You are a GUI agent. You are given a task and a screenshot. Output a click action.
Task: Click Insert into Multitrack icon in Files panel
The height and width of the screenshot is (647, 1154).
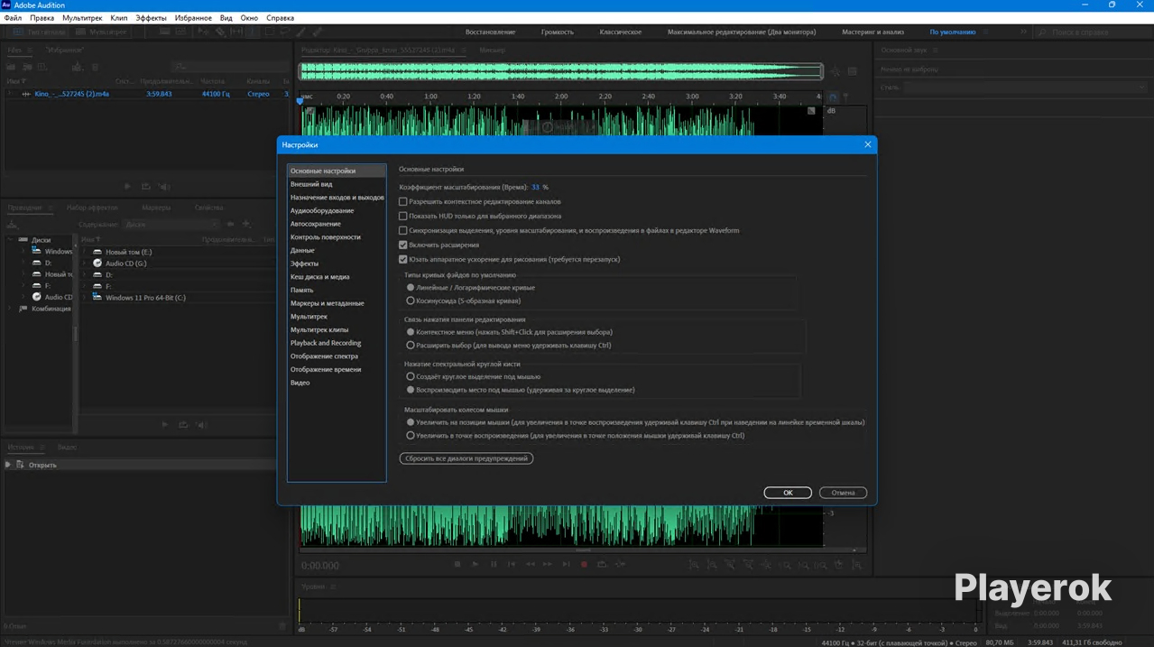coord(77,66)
